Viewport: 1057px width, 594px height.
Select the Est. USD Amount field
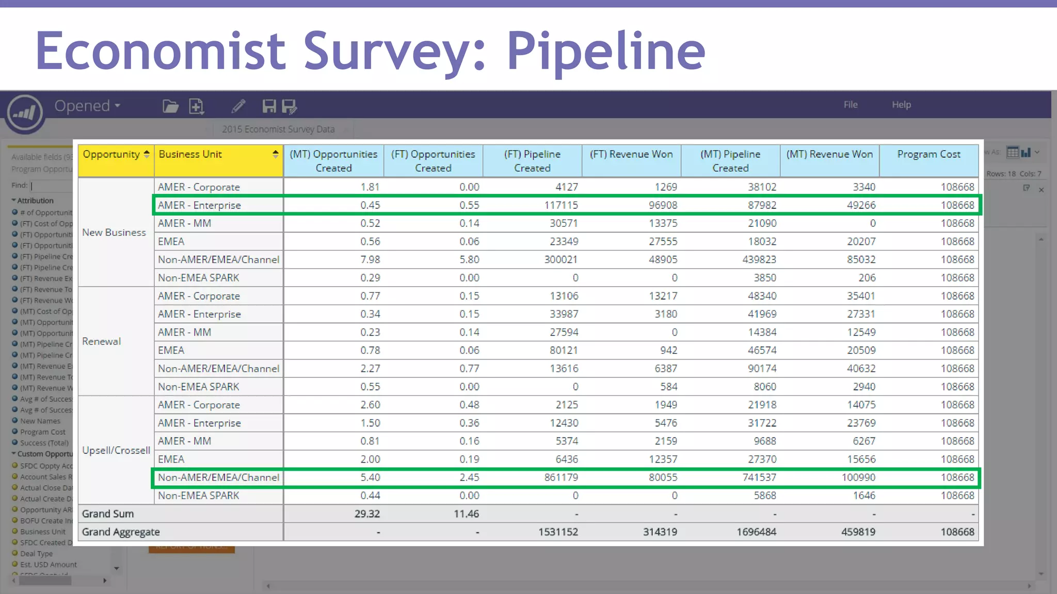click(x=49, y=564)
